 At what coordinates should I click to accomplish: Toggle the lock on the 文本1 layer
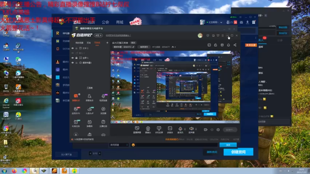[76, 48]
